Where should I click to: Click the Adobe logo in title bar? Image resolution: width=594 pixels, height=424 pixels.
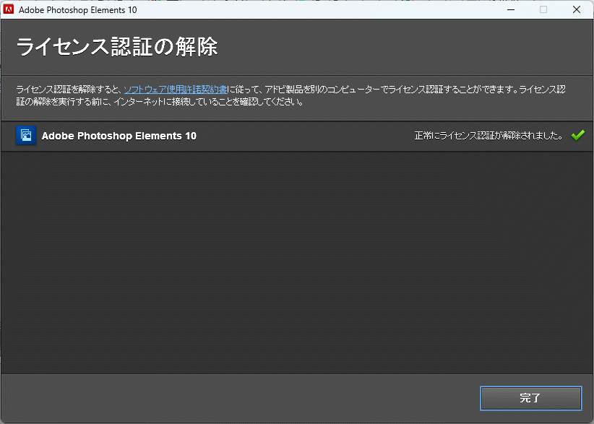9,9
